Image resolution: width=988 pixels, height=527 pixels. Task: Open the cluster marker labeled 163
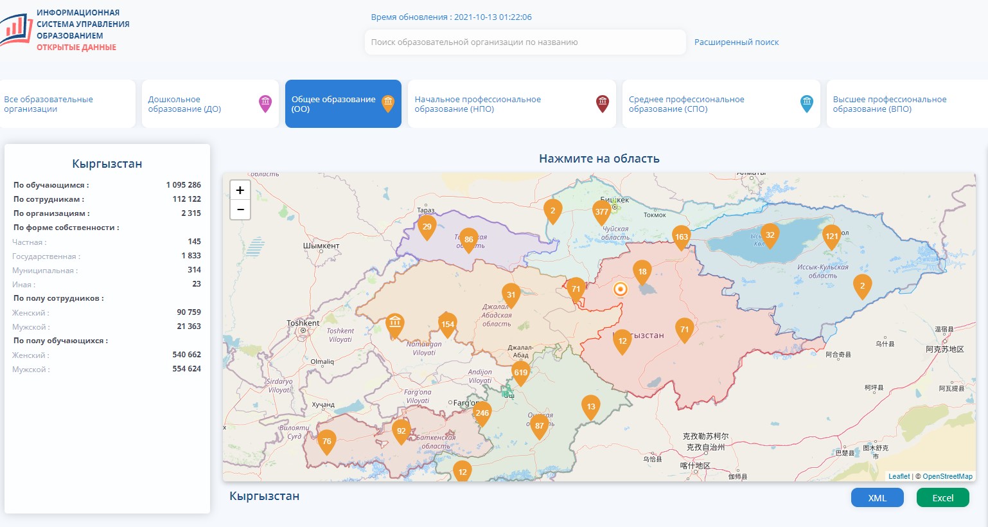click(681, 237)
